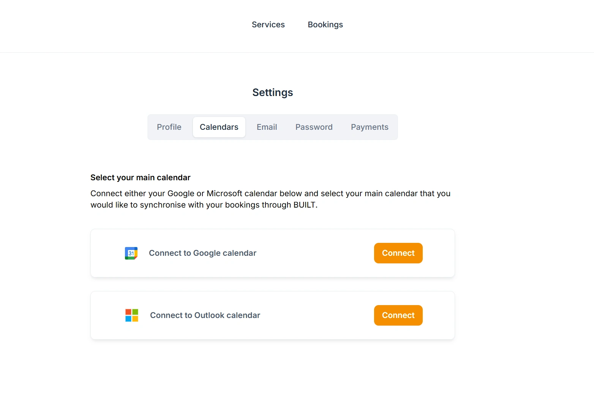This screenshot has height=403, width=594.
Task: Open Bookings from the top navigation
Action: [x=325, y=25]
